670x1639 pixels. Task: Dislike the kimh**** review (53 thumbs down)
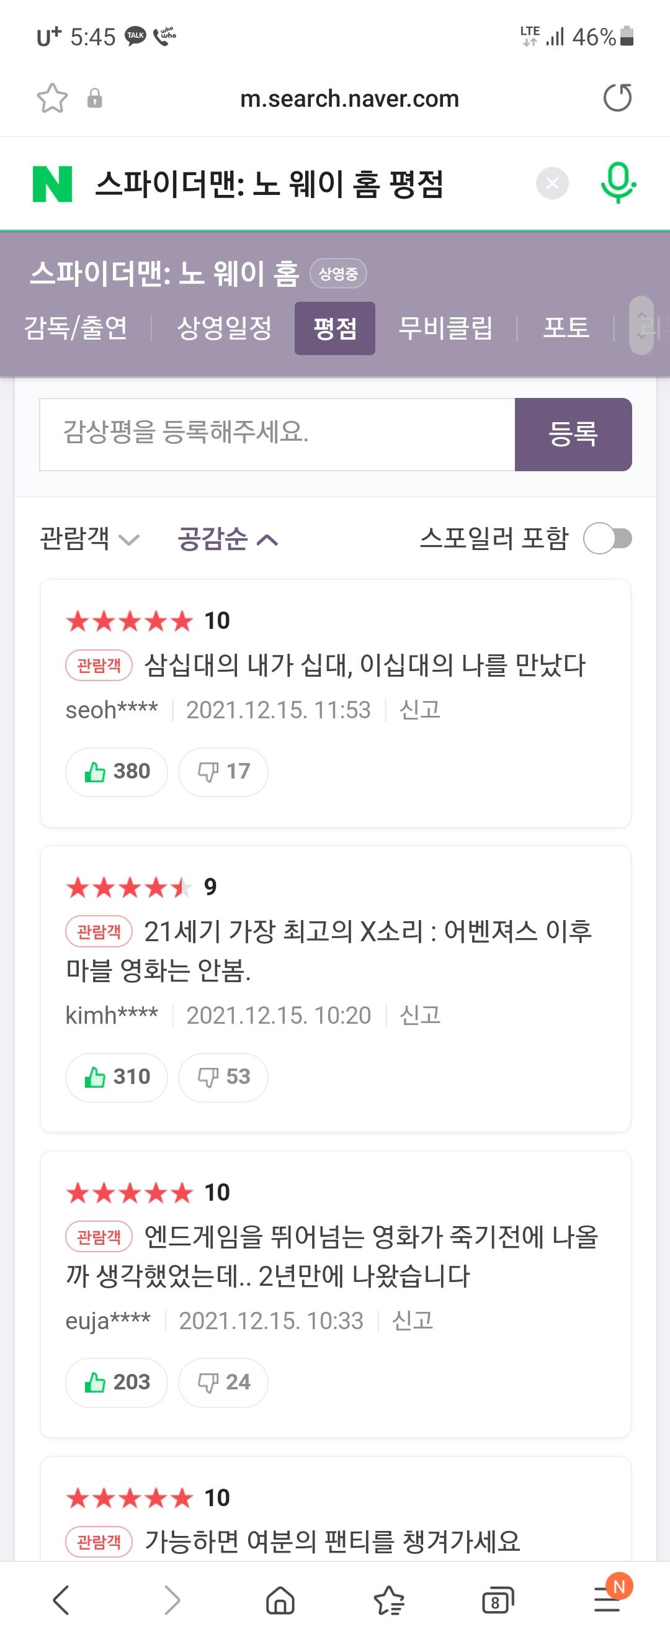tap(223, 1077)
